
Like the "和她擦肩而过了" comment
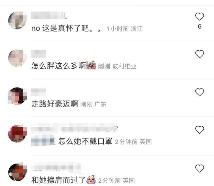pyautogui.click(x=200, y=168)
